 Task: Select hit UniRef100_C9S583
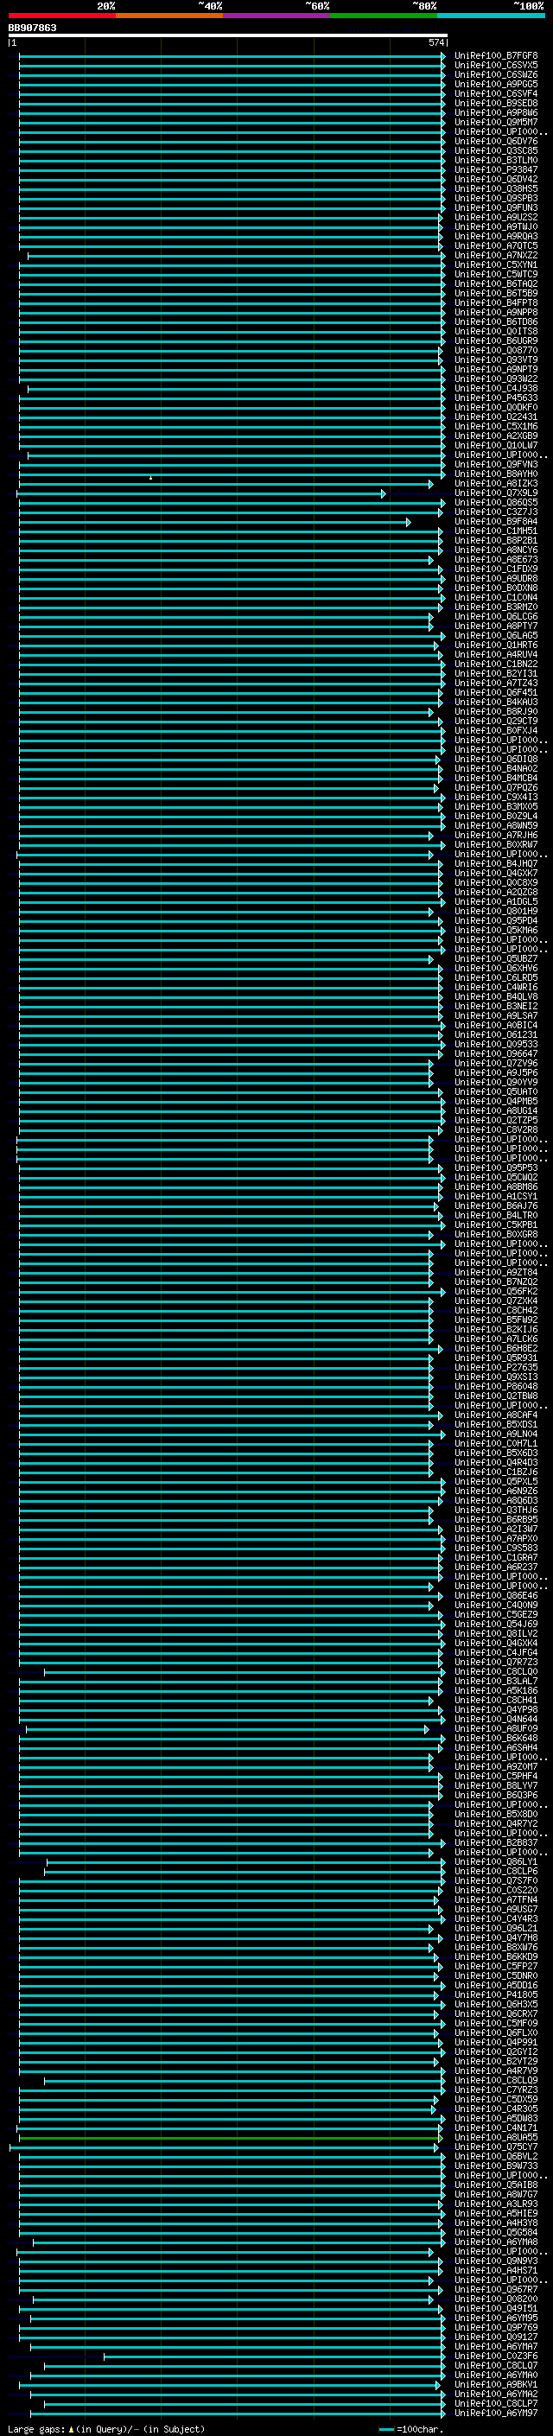coord(496,1548)
